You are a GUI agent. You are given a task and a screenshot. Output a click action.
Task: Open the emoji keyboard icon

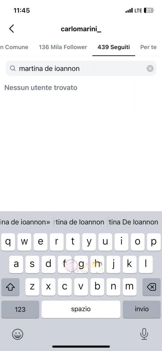point(18,334)
